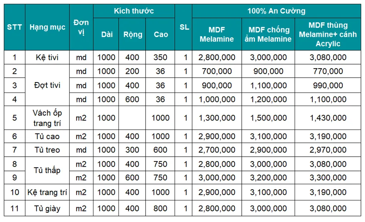This screenshot has height=222, width=365.
Task: Select the Hạng mục header cell
Action: (47, 27)
